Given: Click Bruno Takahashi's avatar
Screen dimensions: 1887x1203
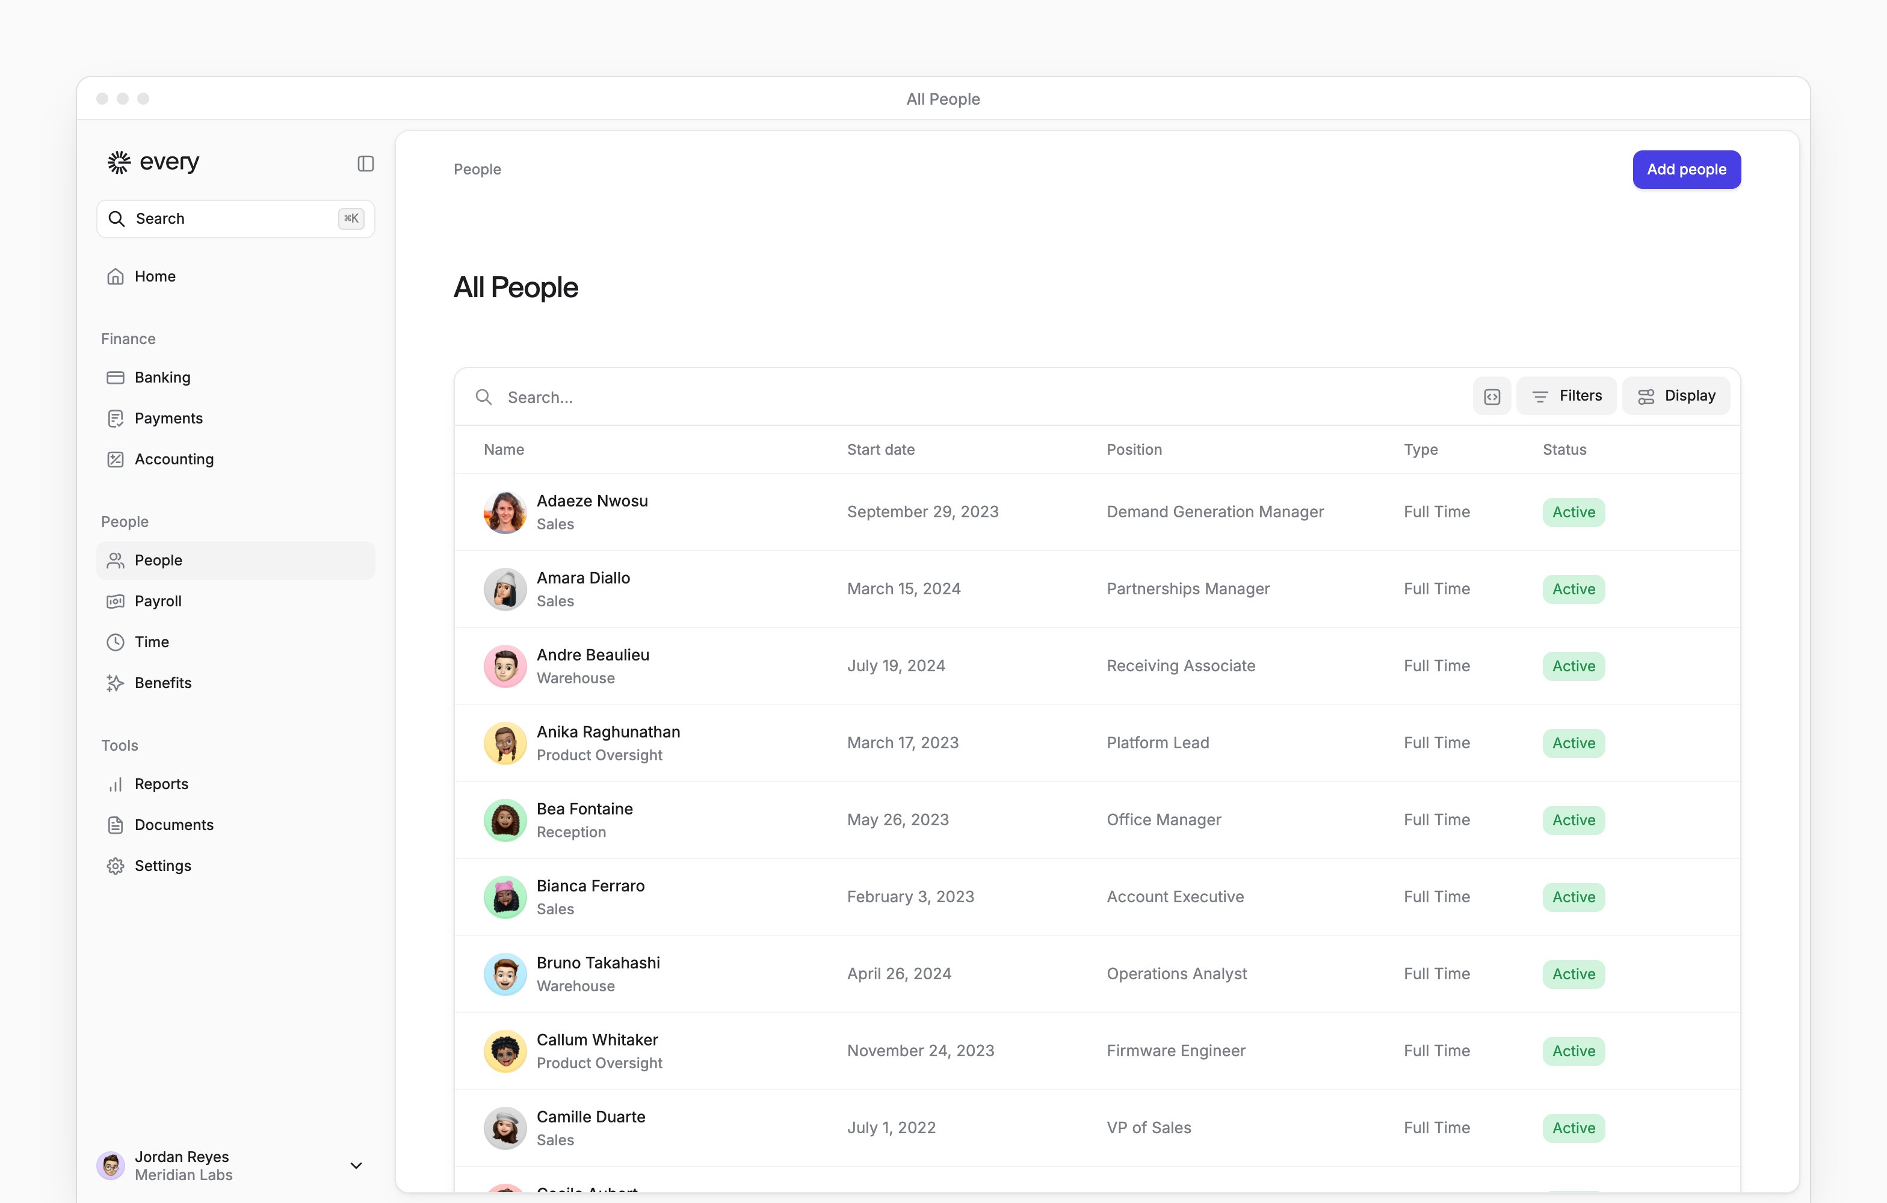Looking at the screenshot, I should 505,974.
